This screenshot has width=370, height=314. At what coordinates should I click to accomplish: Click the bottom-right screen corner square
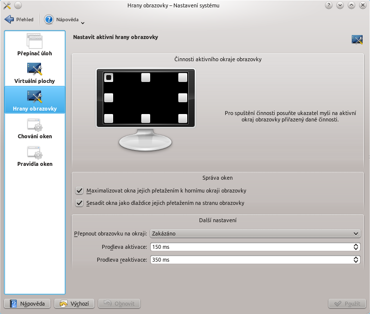(x=183, y=118)
